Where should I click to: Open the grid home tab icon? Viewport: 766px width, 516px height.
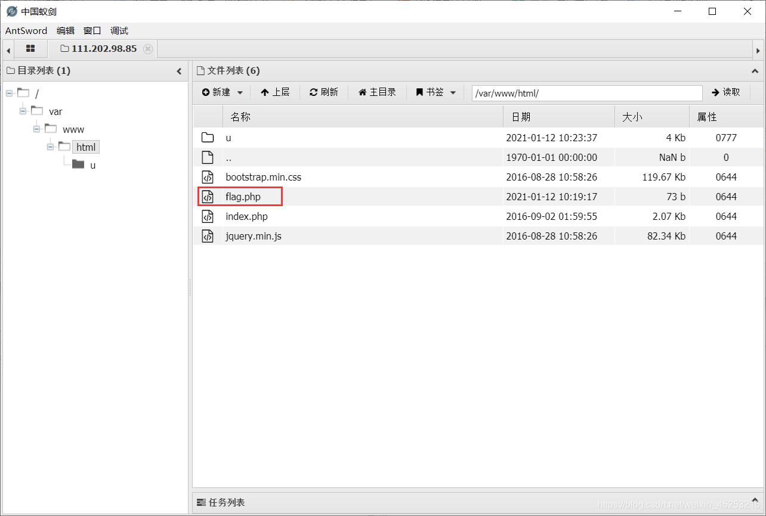click(x=30, y=49)
